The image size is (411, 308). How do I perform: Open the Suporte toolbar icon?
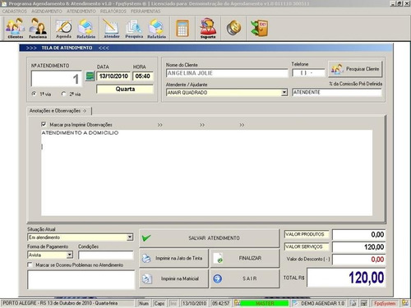click(x=208, y=28)
